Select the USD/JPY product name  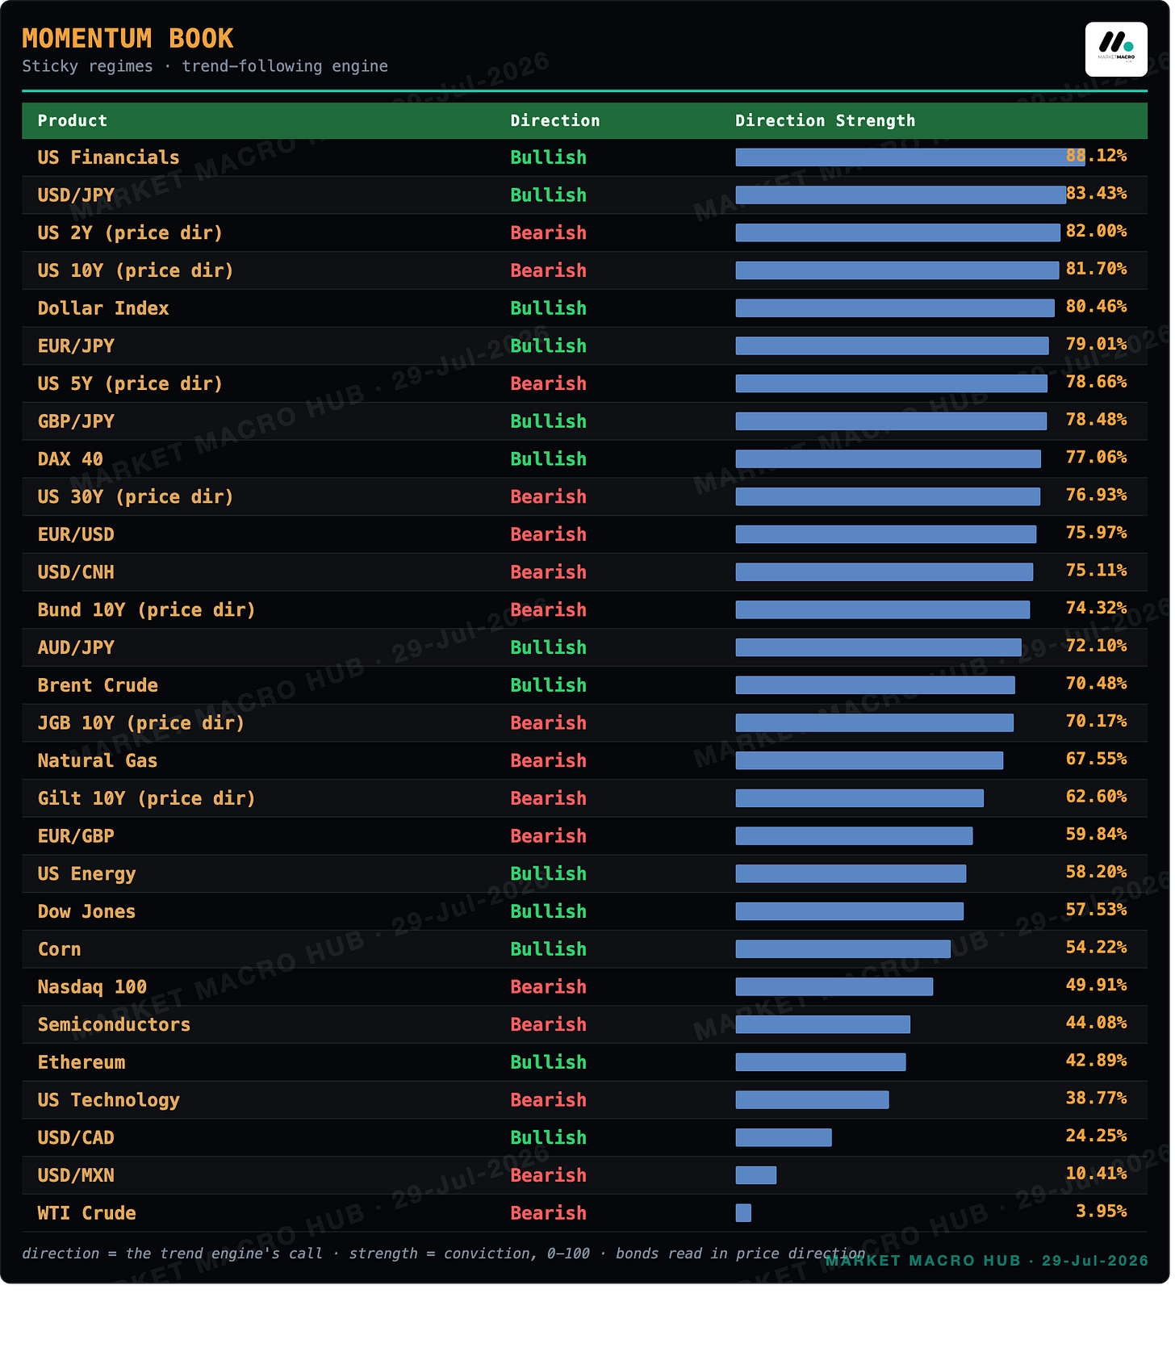[76, 195]
